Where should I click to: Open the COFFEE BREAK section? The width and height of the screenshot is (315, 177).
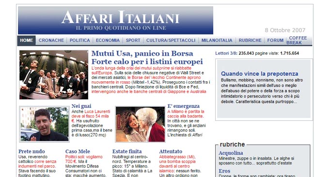297,40
